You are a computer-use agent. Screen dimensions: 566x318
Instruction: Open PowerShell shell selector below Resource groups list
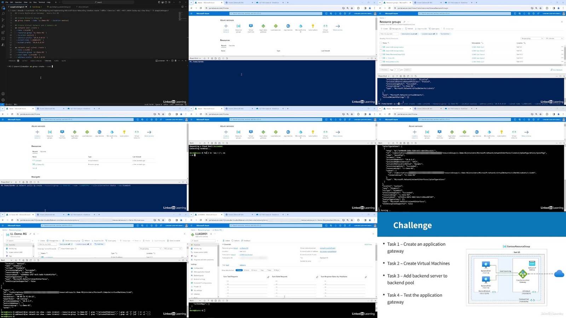pyautogui.click(x=384, y=76)
